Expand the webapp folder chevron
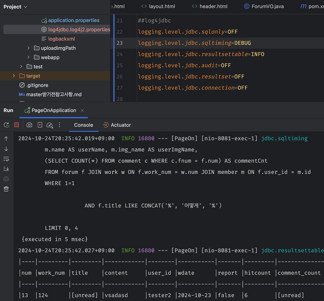324x301 pixels. tap(28, 57)
